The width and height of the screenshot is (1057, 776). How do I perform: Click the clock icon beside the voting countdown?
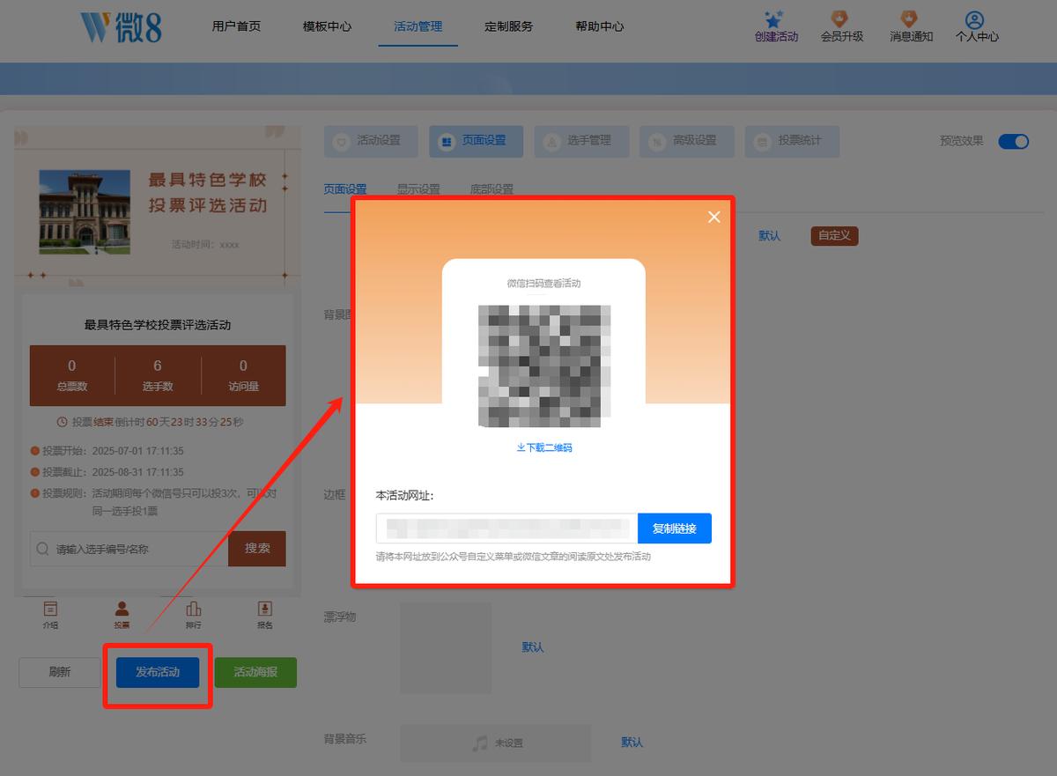tap(63, 422)
